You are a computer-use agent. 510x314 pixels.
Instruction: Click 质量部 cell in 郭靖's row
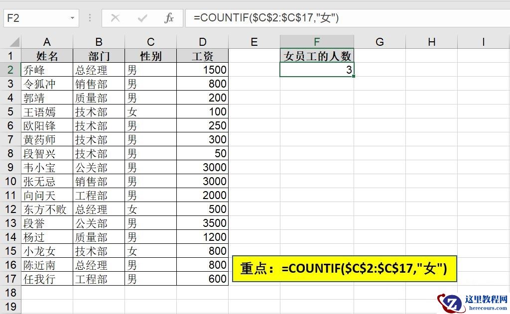tap(99, 98)
